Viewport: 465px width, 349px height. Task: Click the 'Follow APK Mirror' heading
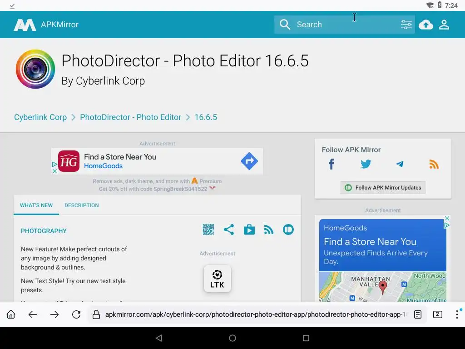click(351, 150)
